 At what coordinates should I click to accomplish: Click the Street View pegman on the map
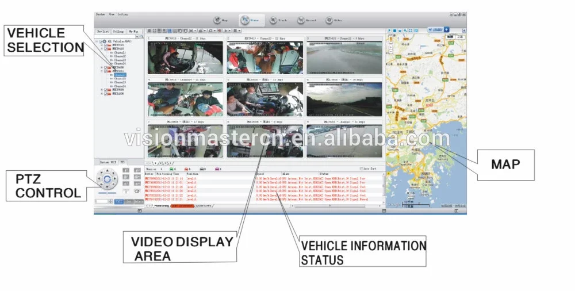pos(391,39)
